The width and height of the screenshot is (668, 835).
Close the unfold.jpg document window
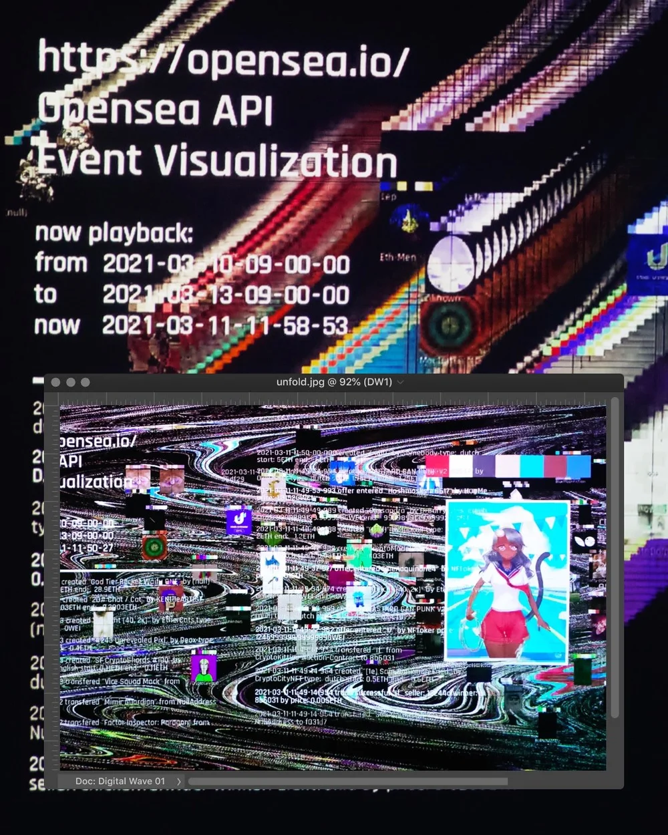coord(55,382)
